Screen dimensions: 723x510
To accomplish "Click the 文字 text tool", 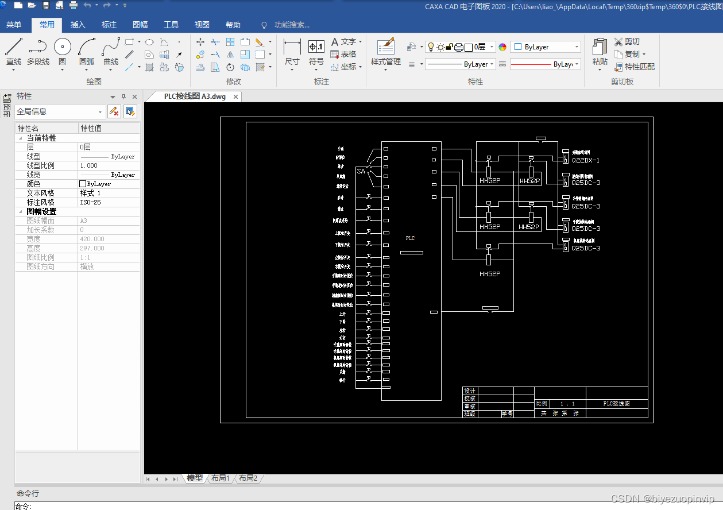I will pos(346,42).
